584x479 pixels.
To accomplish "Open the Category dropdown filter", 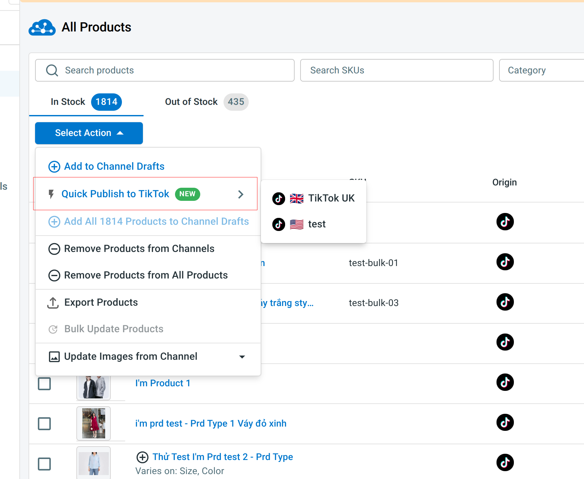I will click(x=541, y=70).
